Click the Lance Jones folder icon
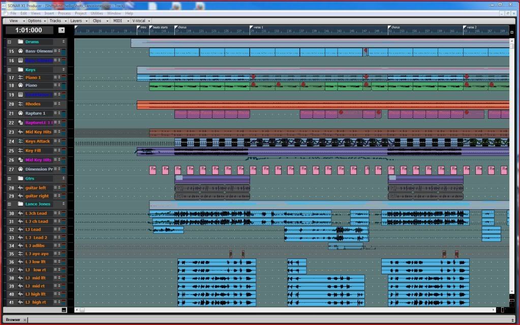The width and height of the screenshot is (520, 325). [20, 204]
